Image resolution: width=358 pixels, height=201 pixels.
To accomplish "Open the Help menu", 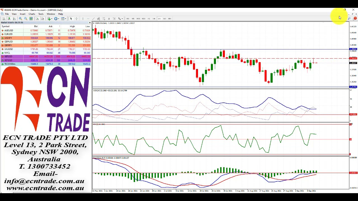I will click(x=60, y=14).
